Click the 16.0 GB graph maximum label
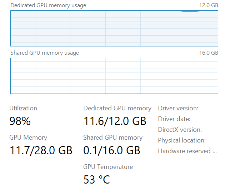This screenshot has width=225, height=195. 209,53
